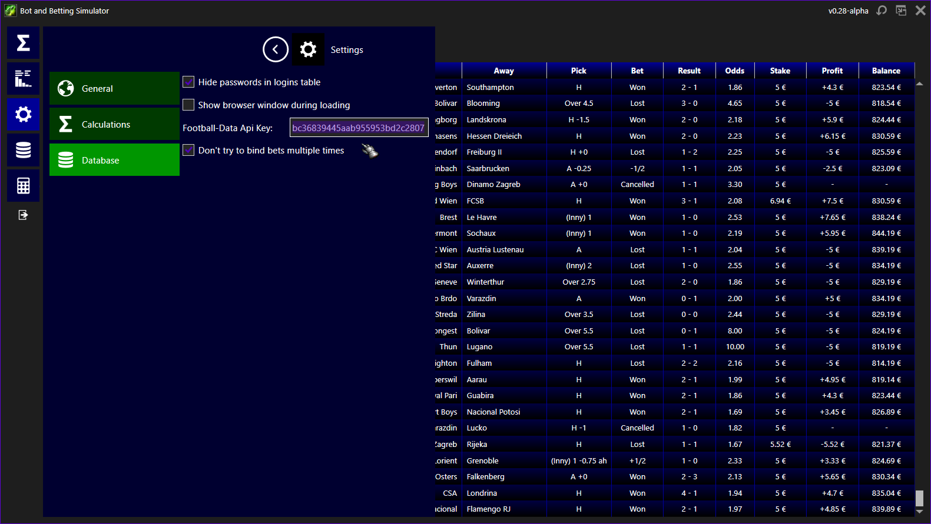931x524 pixels.
Task: Open the sigma summary sidebar icon
Action: coord(23,42)
